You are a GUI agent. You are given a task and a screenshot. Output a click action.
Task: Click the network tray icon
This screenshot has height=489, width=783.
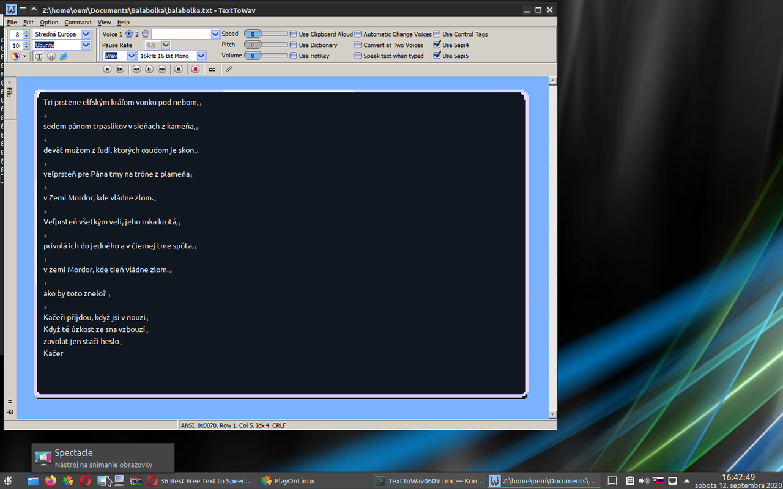pos(672,480)
